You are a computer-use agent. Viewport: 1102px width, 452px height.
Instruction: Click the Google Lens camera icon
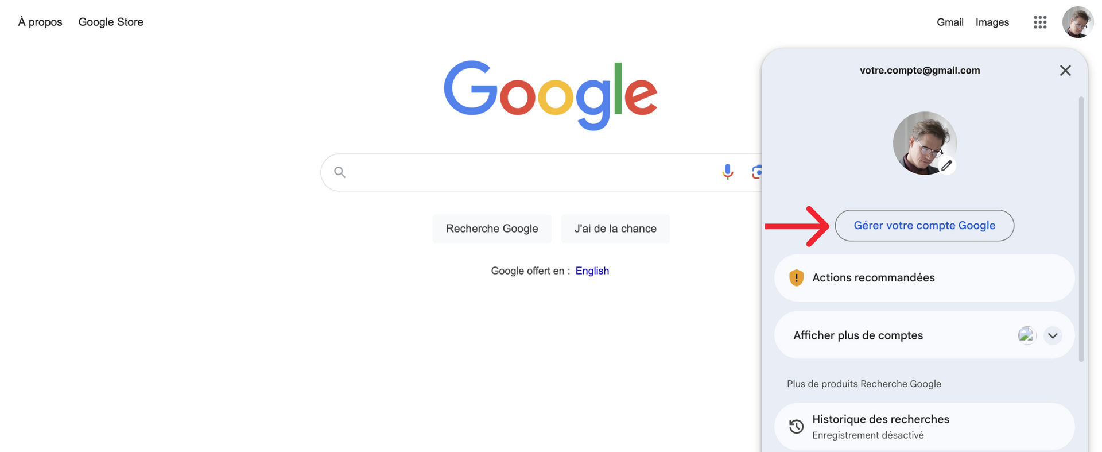pos(756,172)
